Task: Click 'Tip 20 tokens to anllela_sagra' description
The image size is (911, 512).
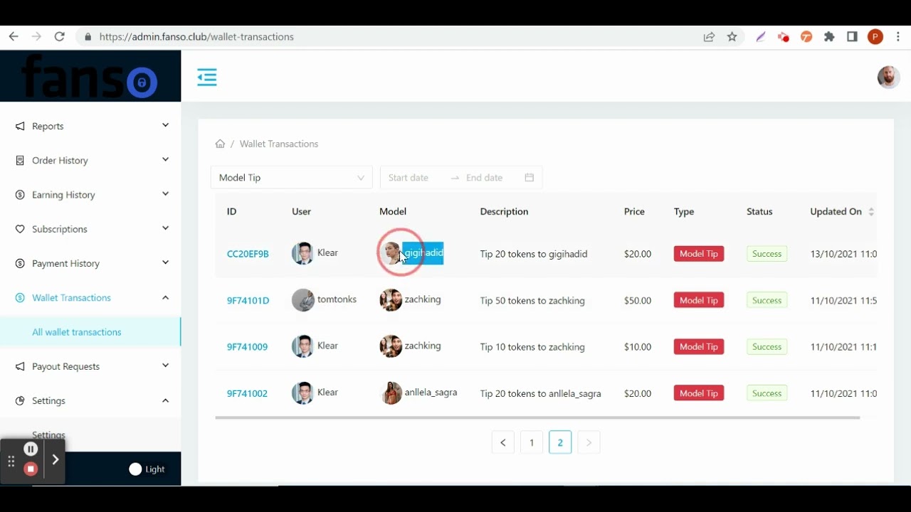Action: (540, 393)
